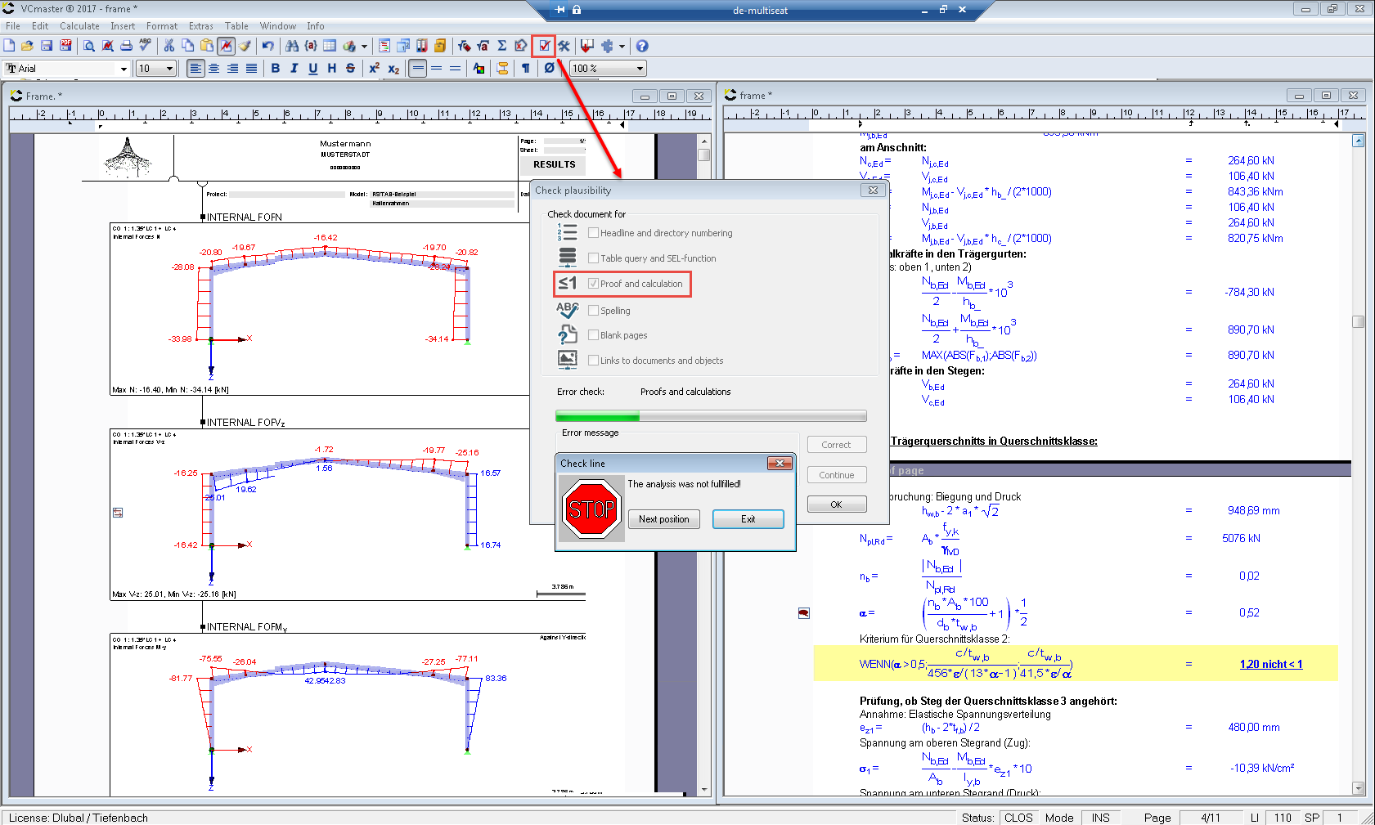
Task: Open the Calculate menu
Action: click(79, 26)
